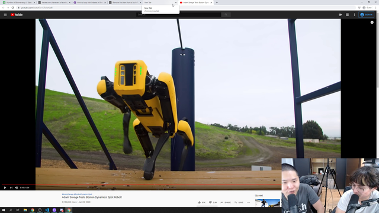Switch to the Adam Savage Tests Boston Dynamics tab
Image resolution: width=379 pixels, height=213 pixels.
[x=196, y=2]
